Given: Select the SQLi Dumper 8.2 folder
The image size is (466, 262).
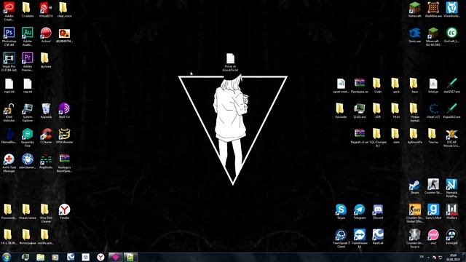Looking at the screenshot, I should 378,138.
